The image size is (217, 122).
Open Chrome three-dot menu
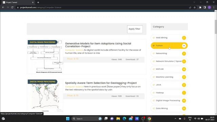click(x=214, y=7)
